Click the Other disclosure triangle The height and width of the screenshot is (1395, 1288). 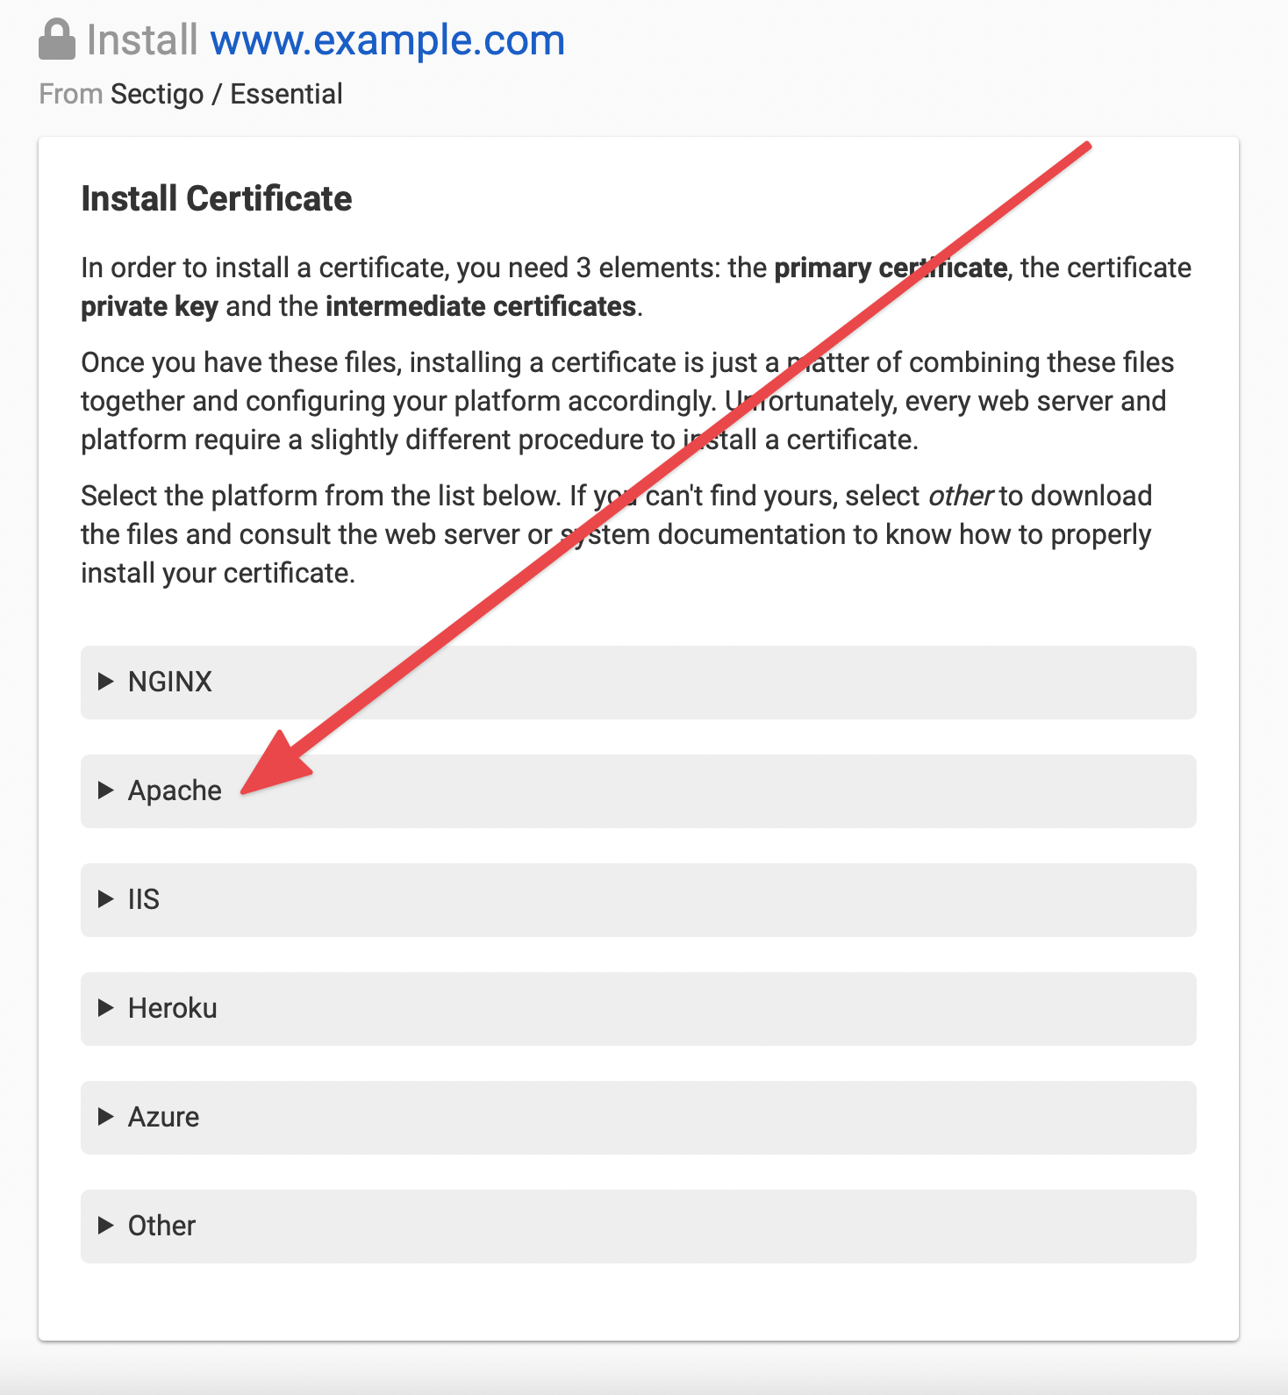106,1226
